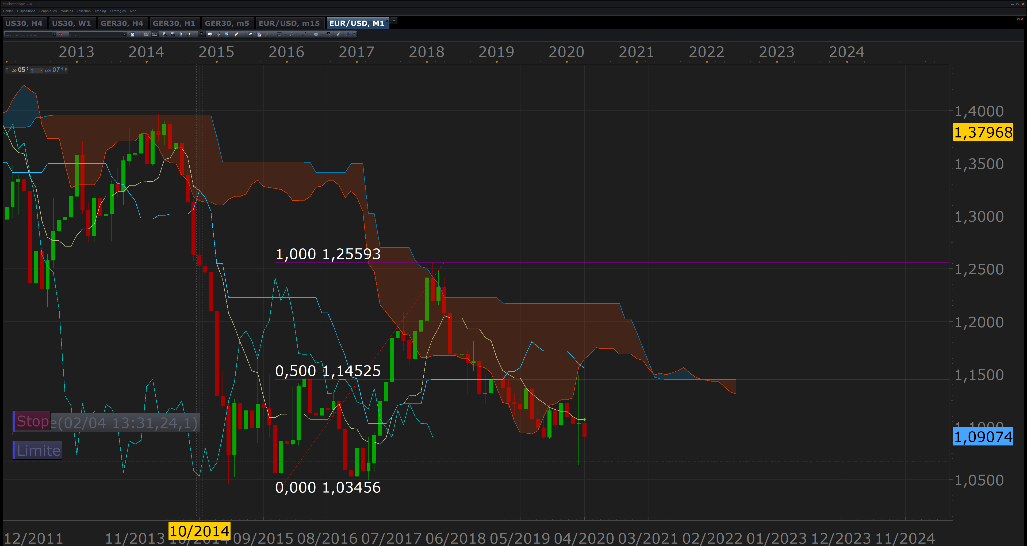Open the instrument symbol dropdown
Viewport: 1027px width, 546px height.
[x=54, y=34]
